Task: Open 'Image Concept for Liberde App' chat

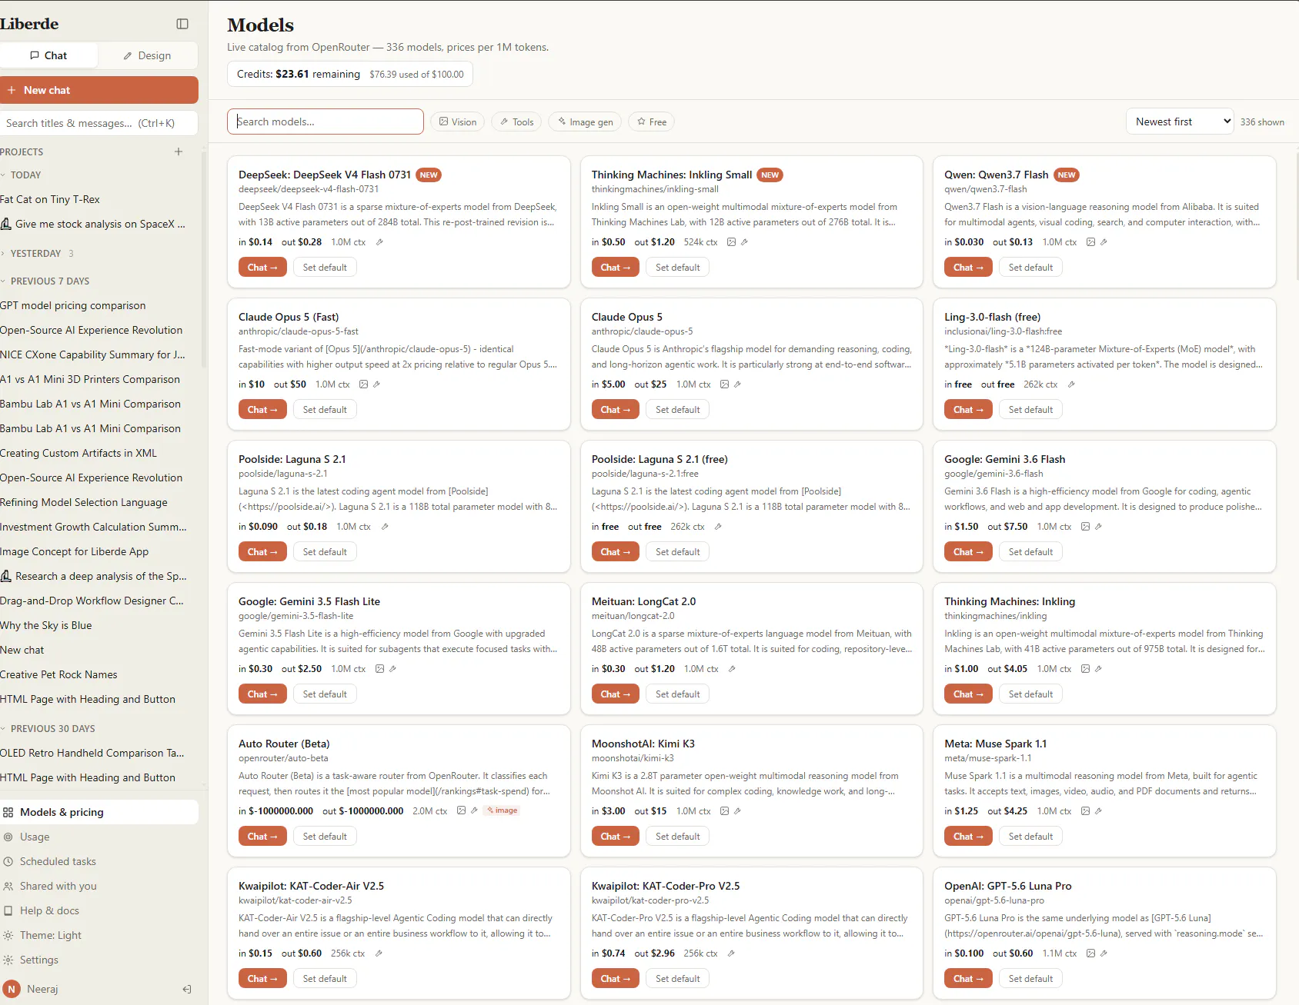Action: [99, 551]
